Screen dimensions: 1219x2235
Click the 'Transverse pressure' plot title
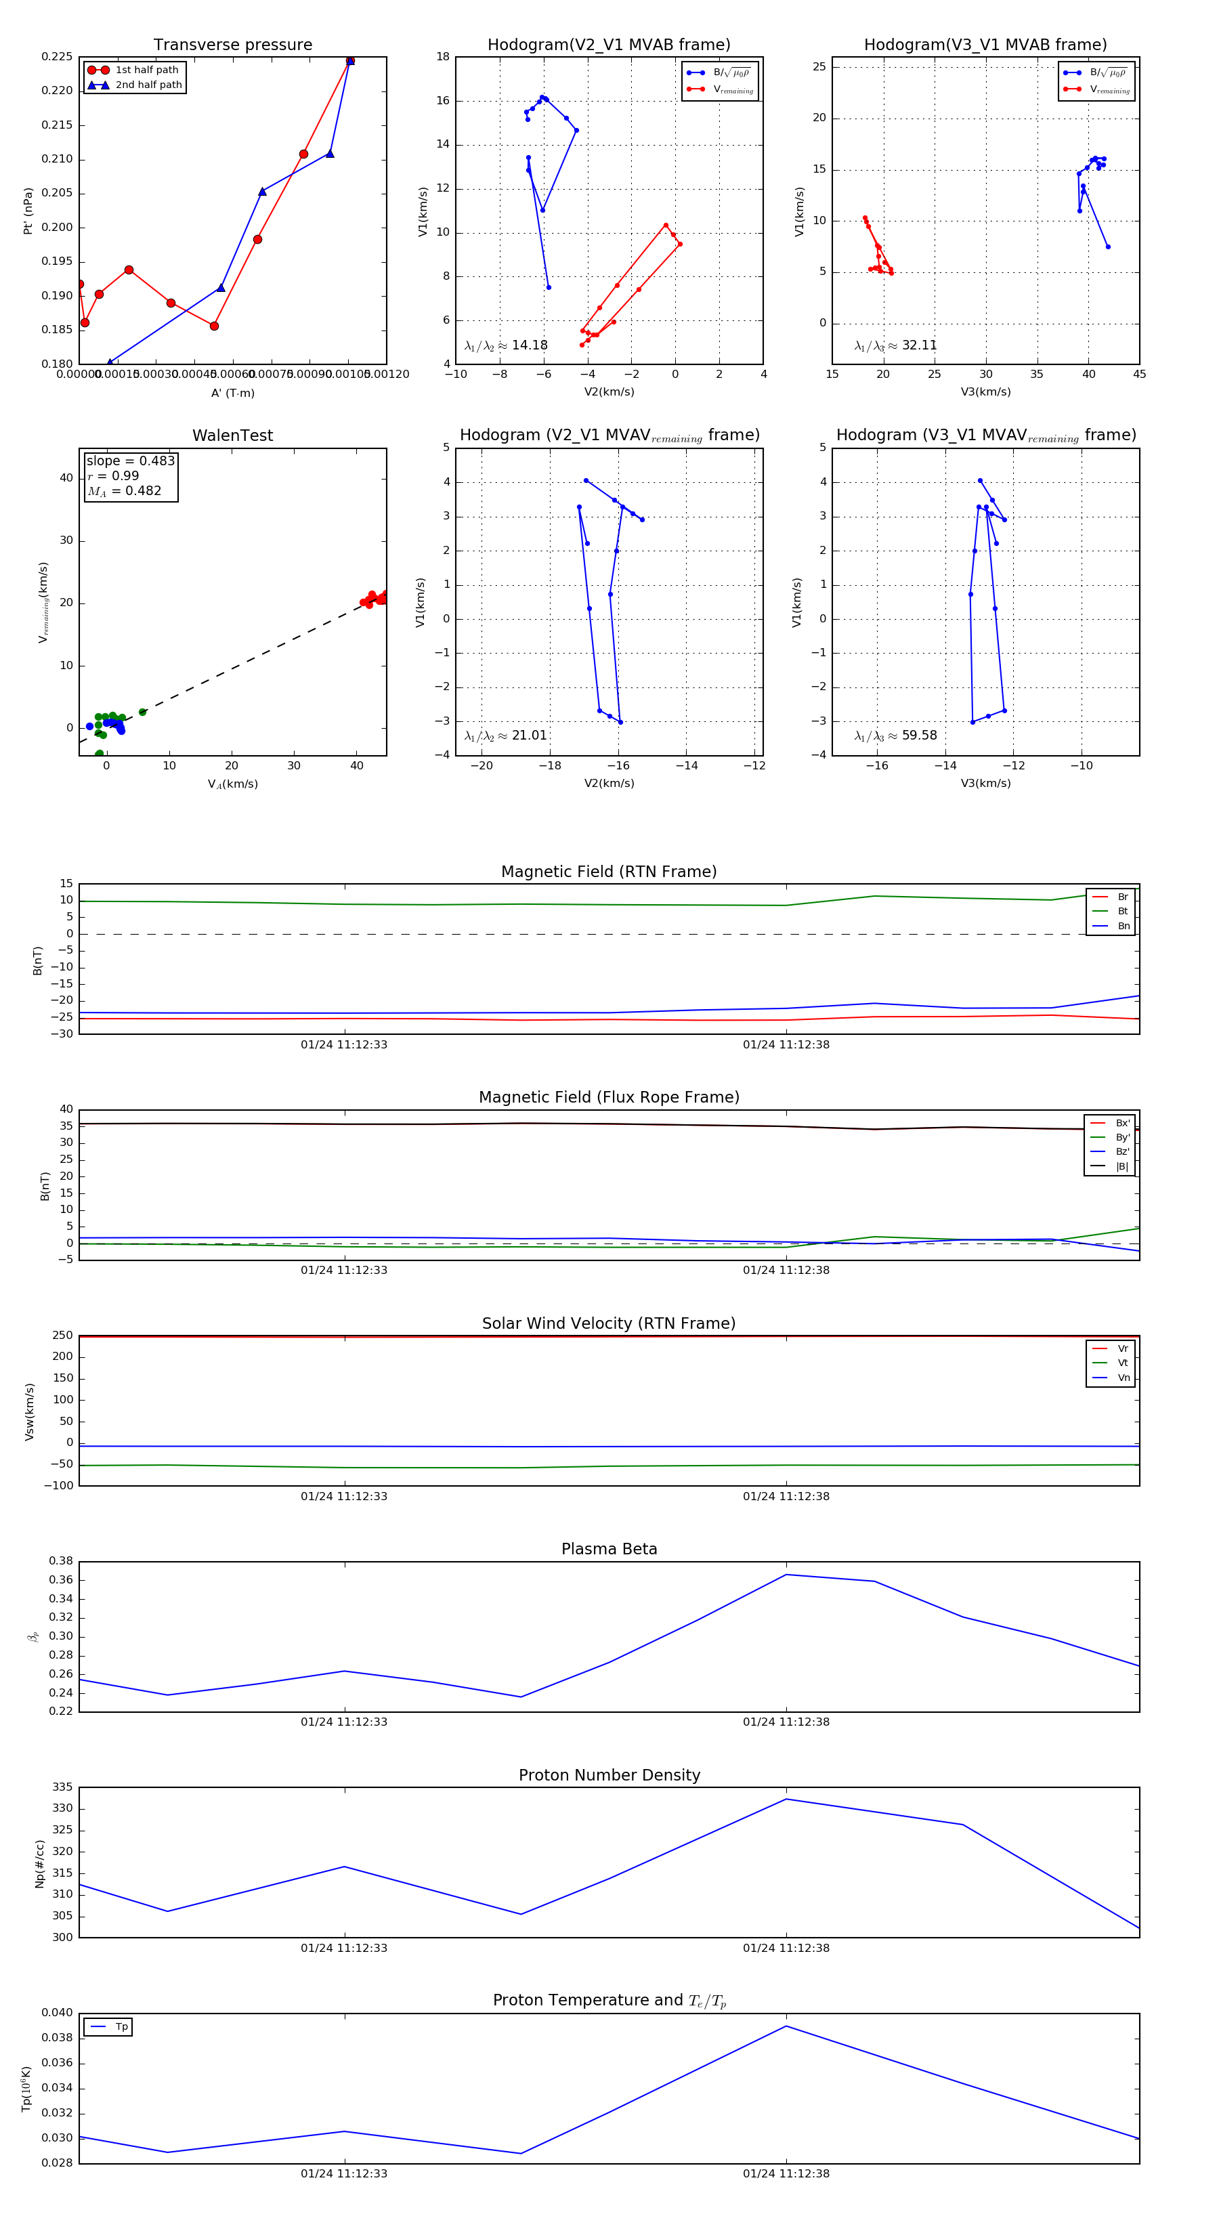[232, 45]
